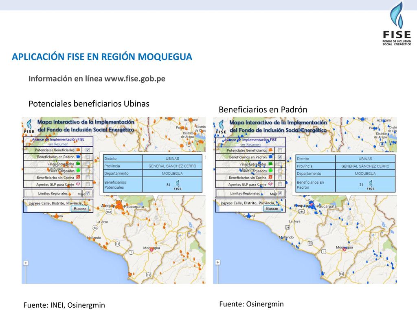The height and width of the screenshot is (313, 417).
Task: Check Agentes GLP para Canje checkbox in Padrón map
Action: [280, 184]
